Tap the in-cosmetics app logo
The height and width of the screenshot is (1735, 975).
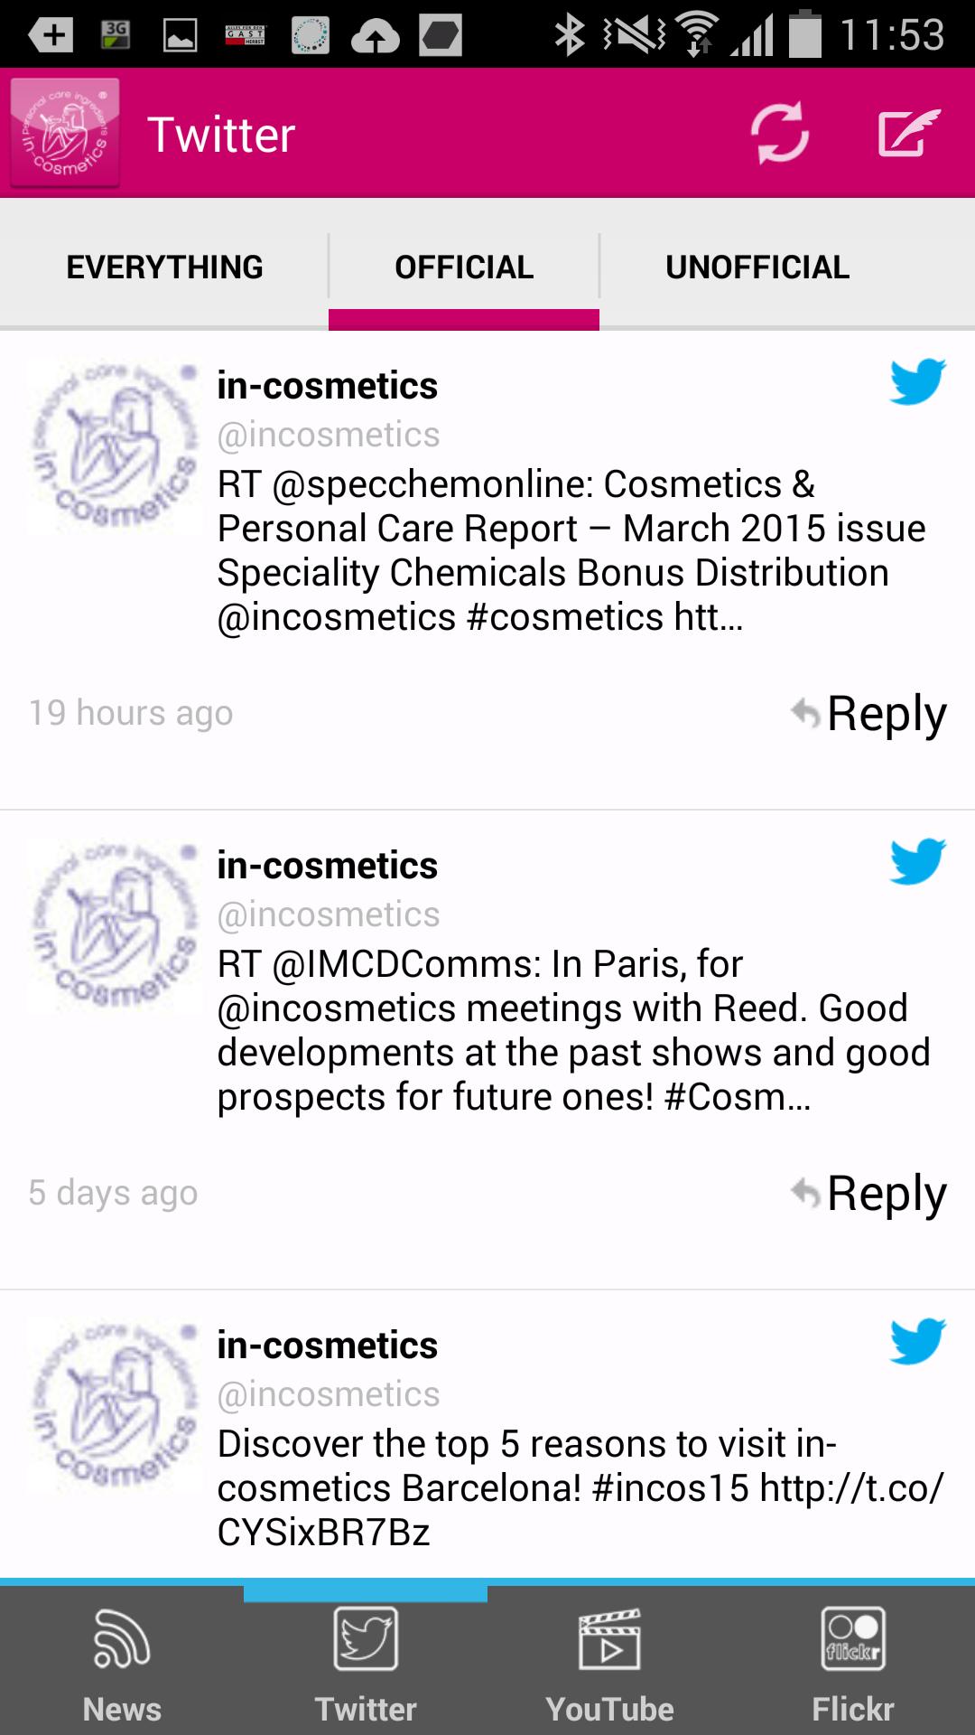tap(65, 134)
